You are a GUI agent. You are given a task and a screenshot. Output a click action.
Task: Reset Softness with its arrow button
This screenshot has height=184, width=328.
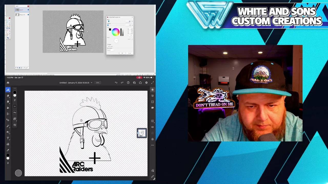(132, 25)
